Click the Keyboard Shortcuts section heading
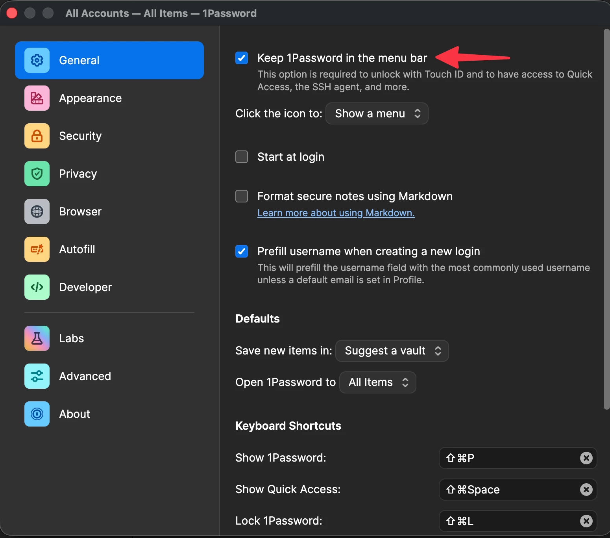610x538 pixels. coord(288,426)
